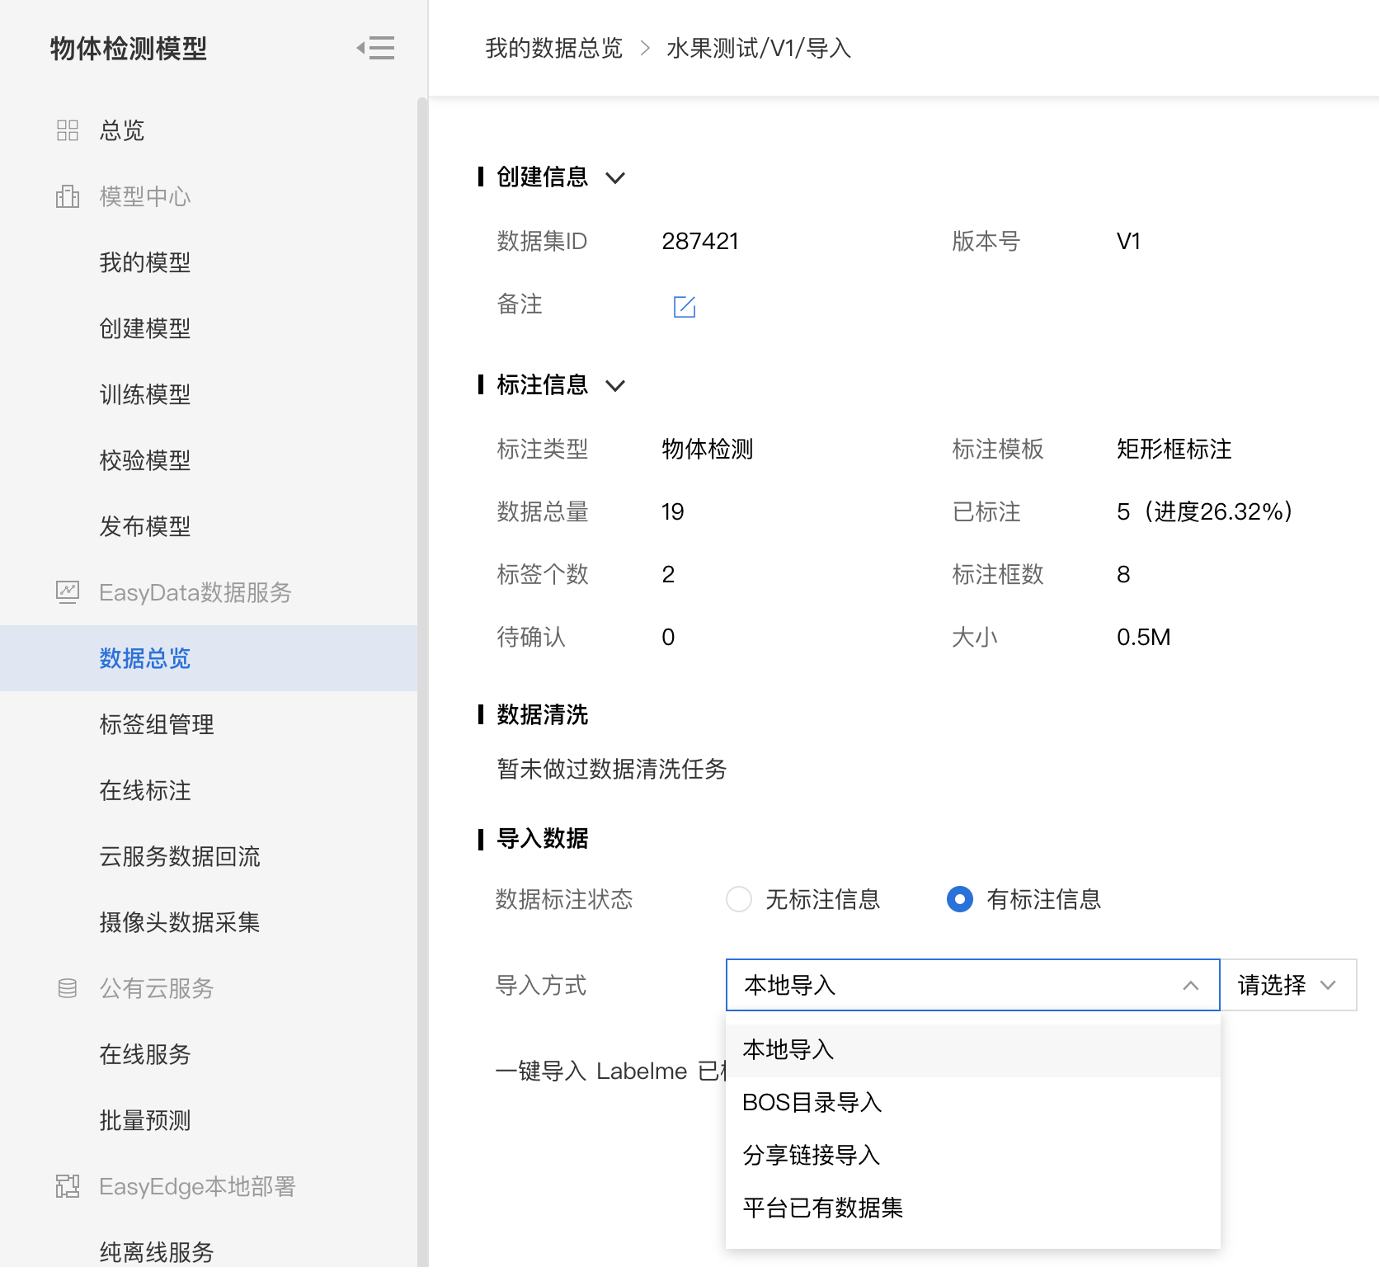Image resolution: width=1379 pixels, height=1267 pixels.
Task: Click the 5（进度26.32%） labeled value
Action: (1205, 511)
